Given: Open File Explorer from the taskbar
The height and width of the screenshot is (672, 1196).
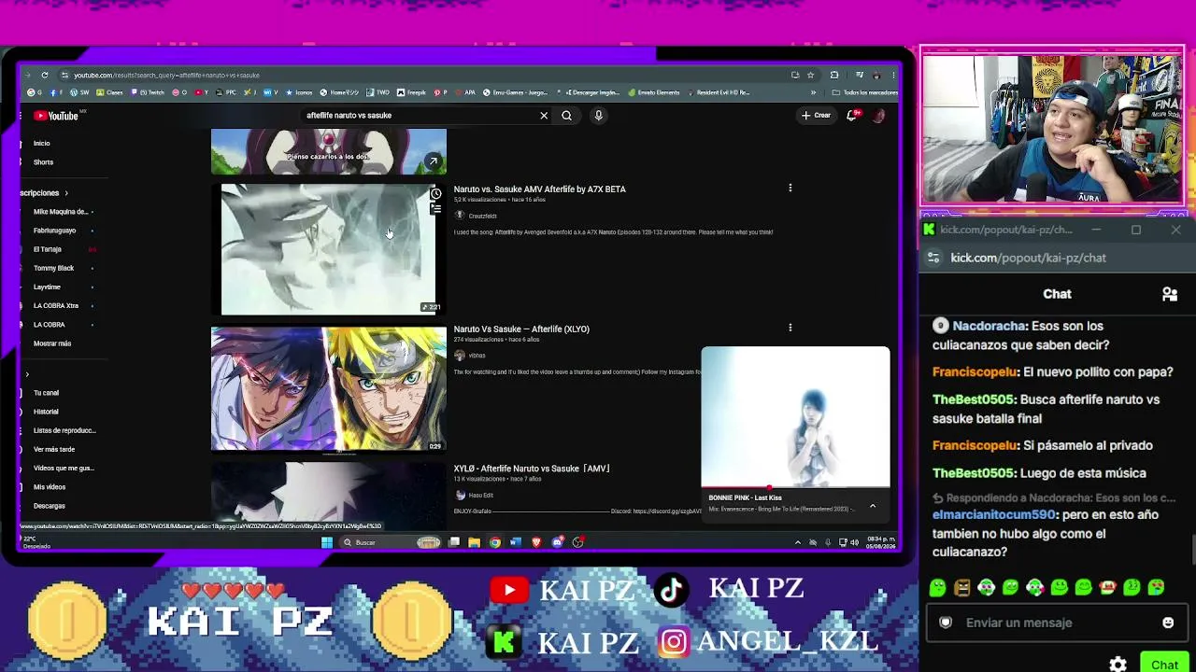Looking at the screenshot, I should click(474, 542).
